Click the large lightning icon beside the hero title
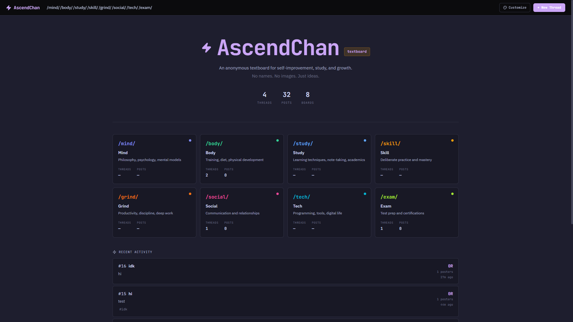 [207, 48]
